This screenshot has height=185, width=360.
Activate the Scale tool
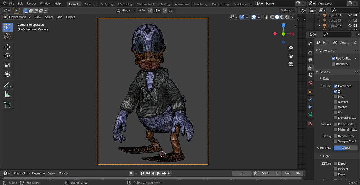coord(7,65)
